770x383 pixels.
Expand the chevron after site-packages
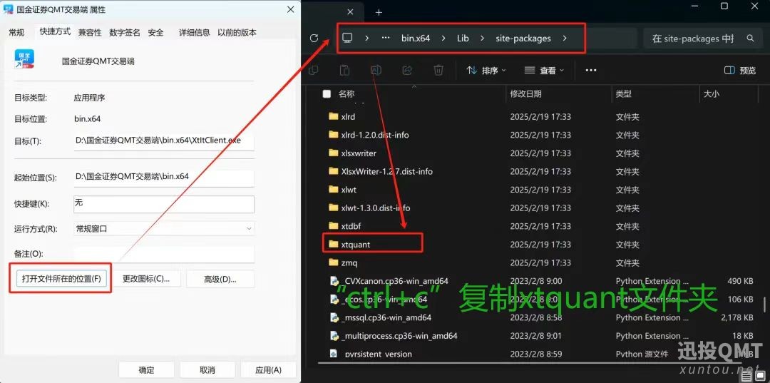[565, 39]
